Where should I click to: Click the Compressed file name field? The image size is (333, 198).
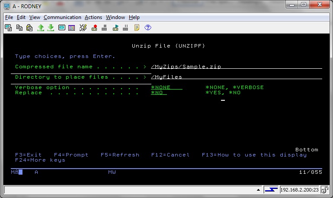tap(236, 67)
